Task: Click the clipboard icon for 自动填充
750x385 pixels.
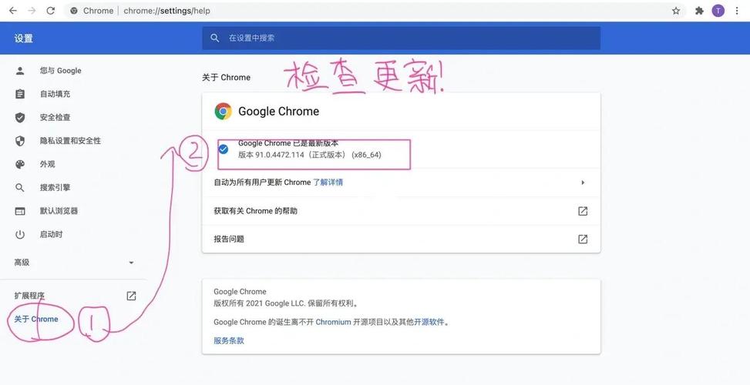Action: [20, 94]
